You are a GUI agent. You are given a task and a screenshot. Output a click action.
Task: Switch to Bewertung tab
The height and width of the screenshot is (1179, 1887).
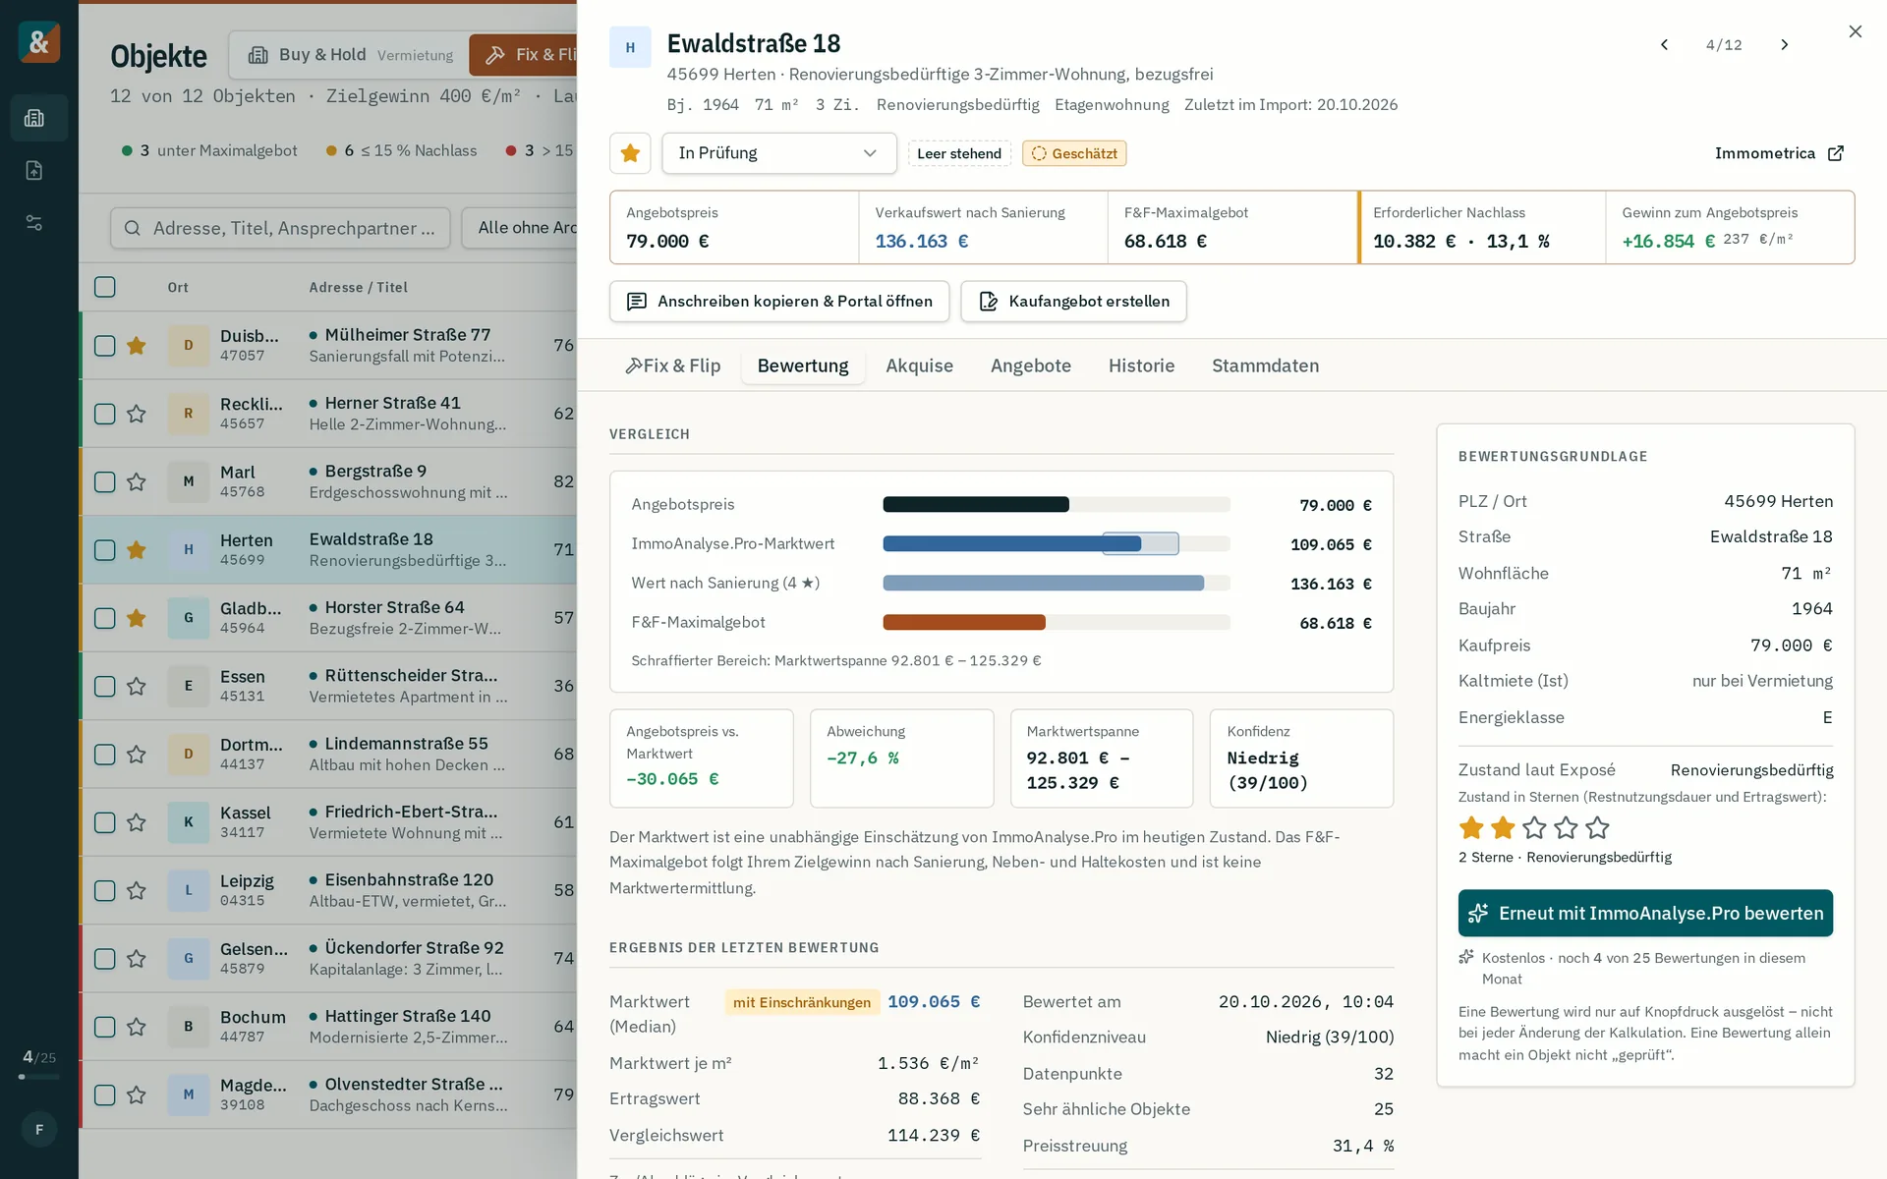coord(803,365)
